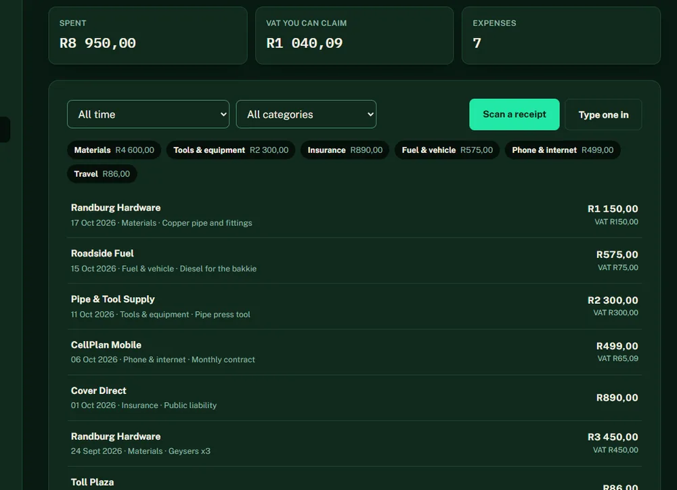Click the EXPENSES count card

(561, 35)
